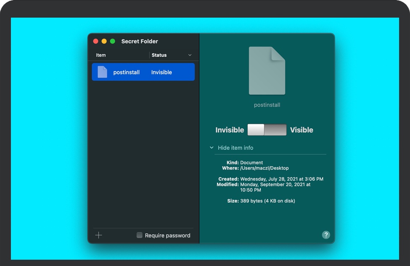This screenshot has width=410, height=266.
Task: Click the Invisible status in the postinstall row
Action: coord(161,72)
